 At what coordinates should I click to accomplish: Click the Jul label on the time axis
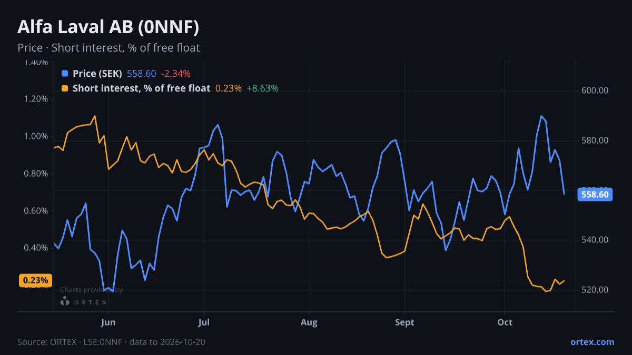pyautogui.click(x=204, y=322)
